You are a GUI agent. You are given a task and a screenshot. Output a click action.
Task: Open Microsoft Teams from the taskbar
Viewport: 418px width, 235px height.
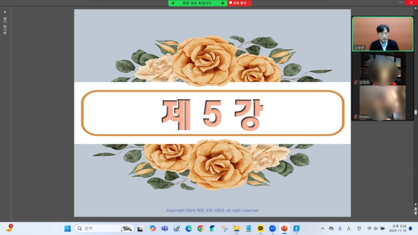click(164, 229)
